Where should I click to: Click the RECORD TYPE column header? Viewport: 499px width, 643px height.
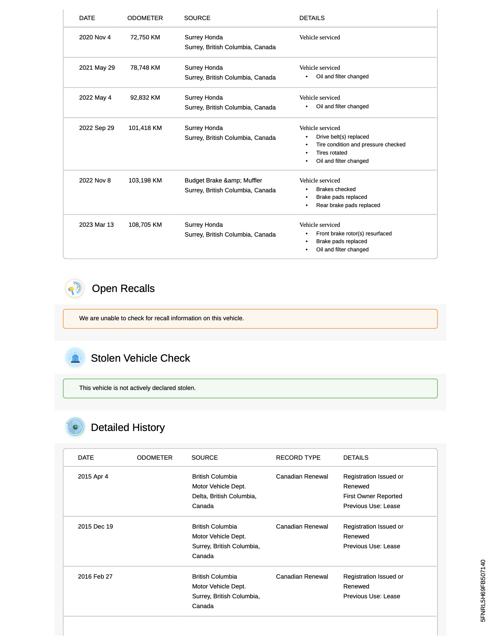click(x=298, y=458)
